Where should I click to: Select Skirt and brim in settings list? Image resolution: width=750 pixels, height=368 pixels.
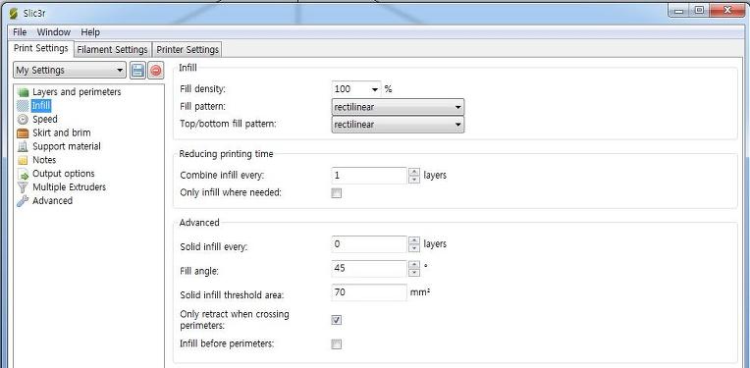pyautogui.click(x=61, y=132)
